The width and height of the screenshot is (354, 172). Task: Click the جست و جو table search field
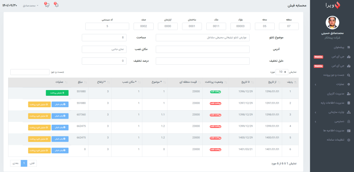30,72
